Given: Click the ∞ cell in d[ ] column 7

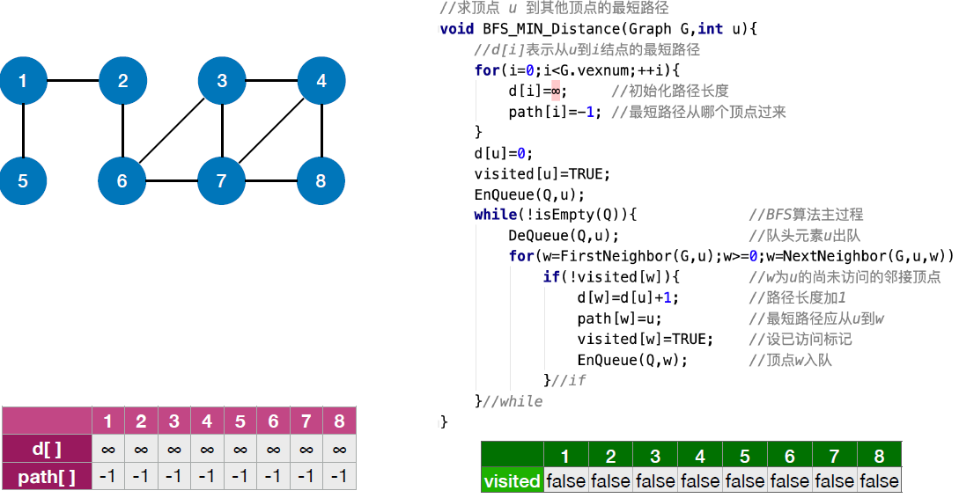Looking at the screenshot, I should 306,449.
